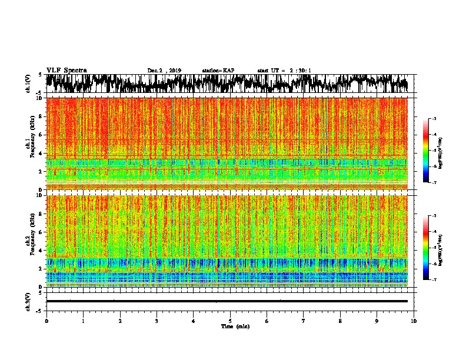The height and width of the screenshot is (360, 466).
Task: Select the "start UT = 2:30:1" text
Action: point(284,71)
